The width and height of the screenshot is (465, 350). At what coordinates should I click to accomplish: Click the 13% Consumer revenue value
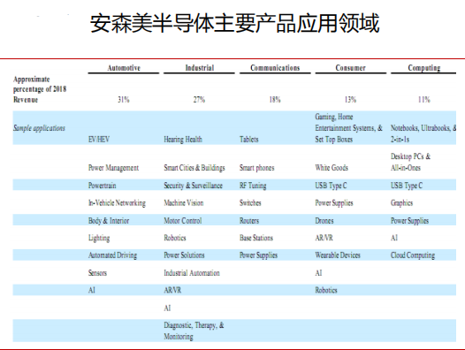pos(350,99)
